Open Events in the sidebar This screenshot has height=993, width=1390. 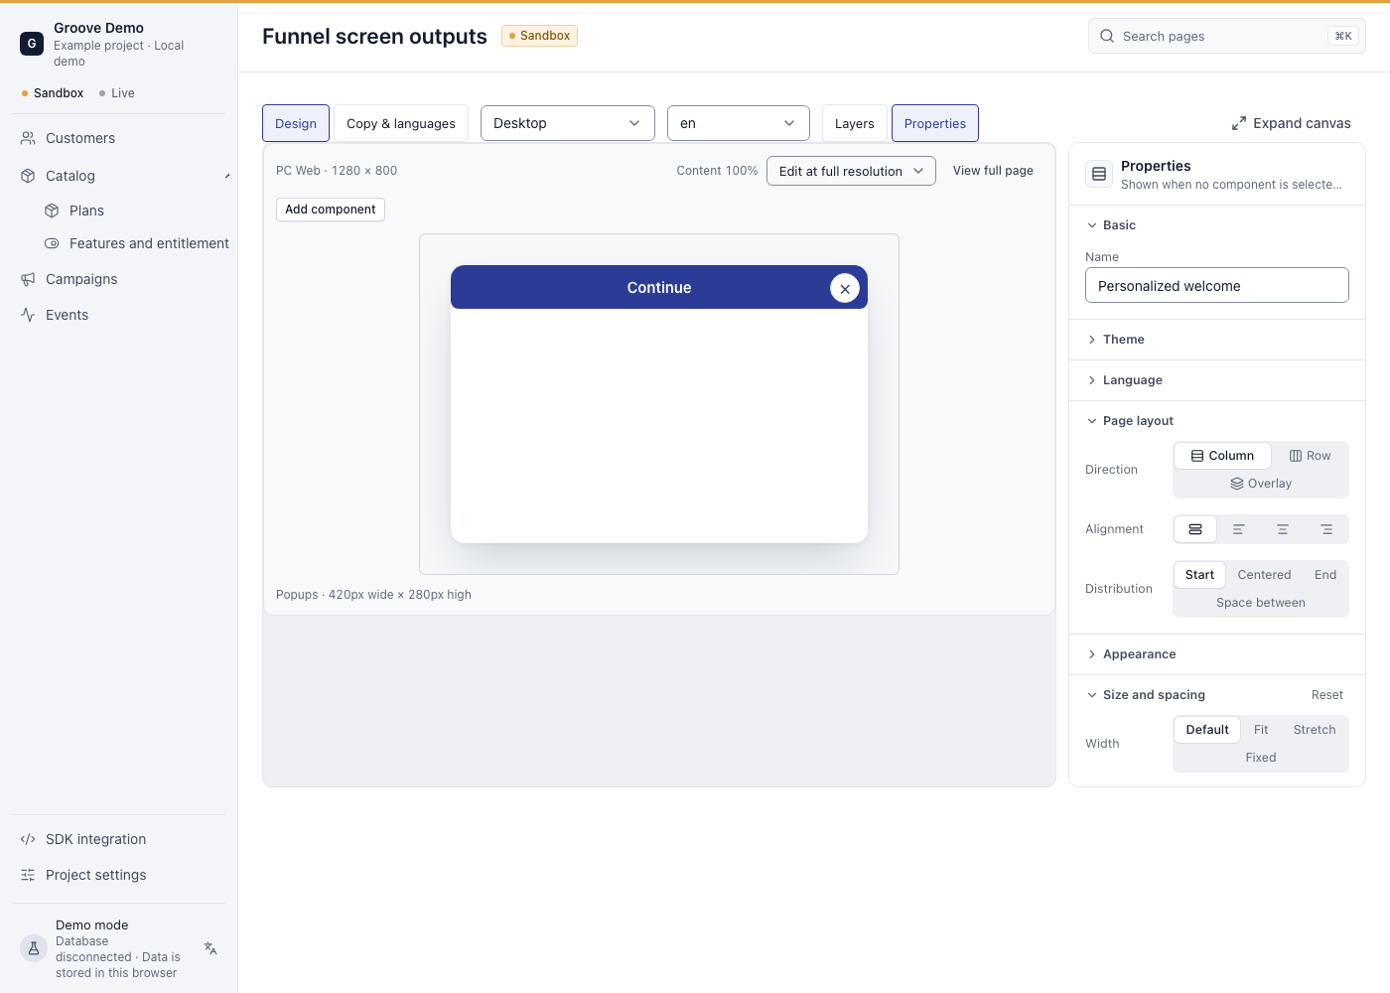click(119, 315)
